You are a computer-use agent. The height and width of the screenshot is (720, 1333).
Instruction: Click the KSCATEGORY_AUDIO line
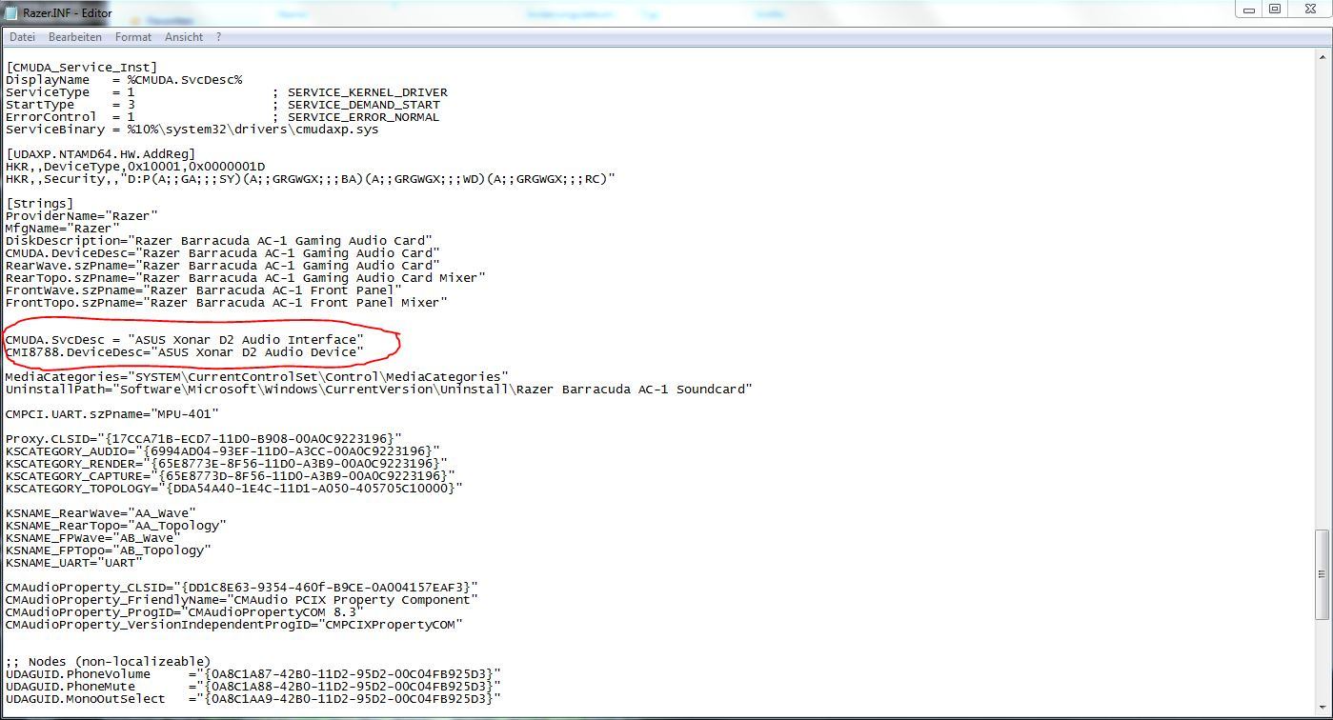pos(222,451)
